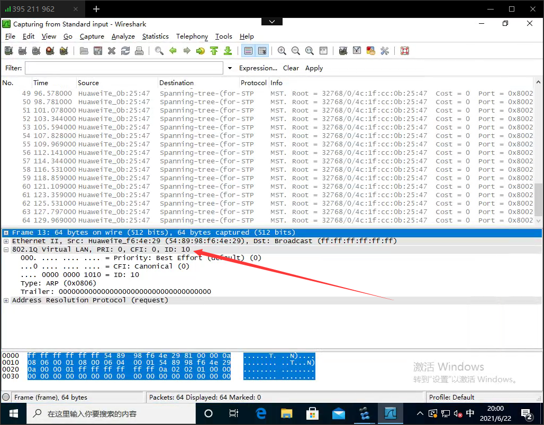Click the Expression... button
The image size is (544, 425).
[x=258, y=68]
